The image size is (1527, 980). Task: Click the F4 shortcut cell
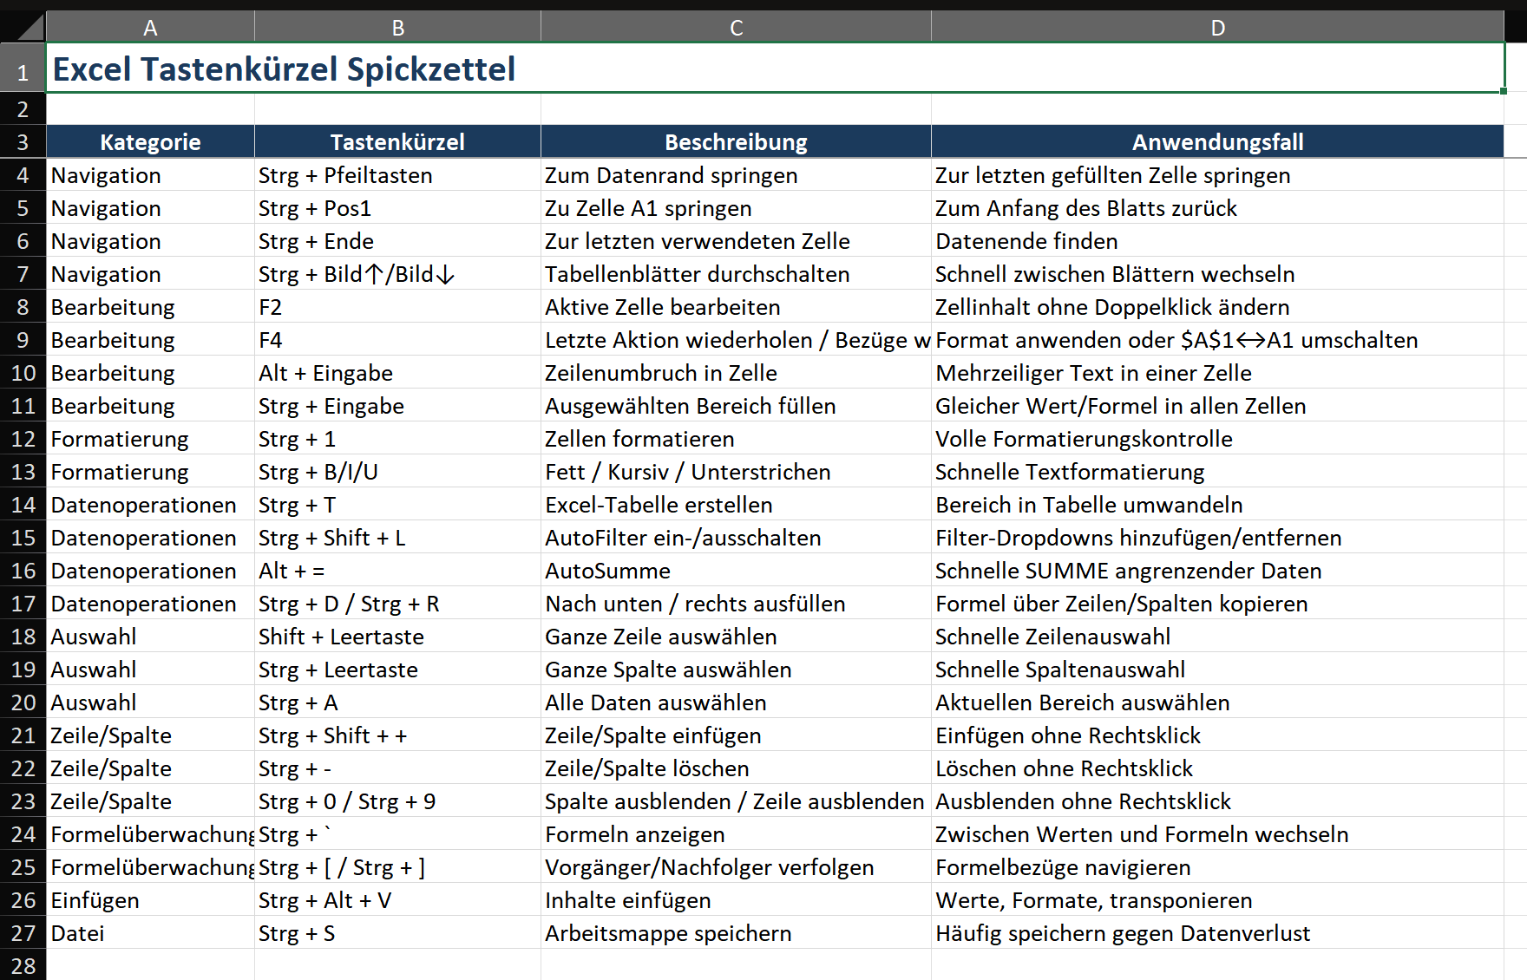coord(397,340)
